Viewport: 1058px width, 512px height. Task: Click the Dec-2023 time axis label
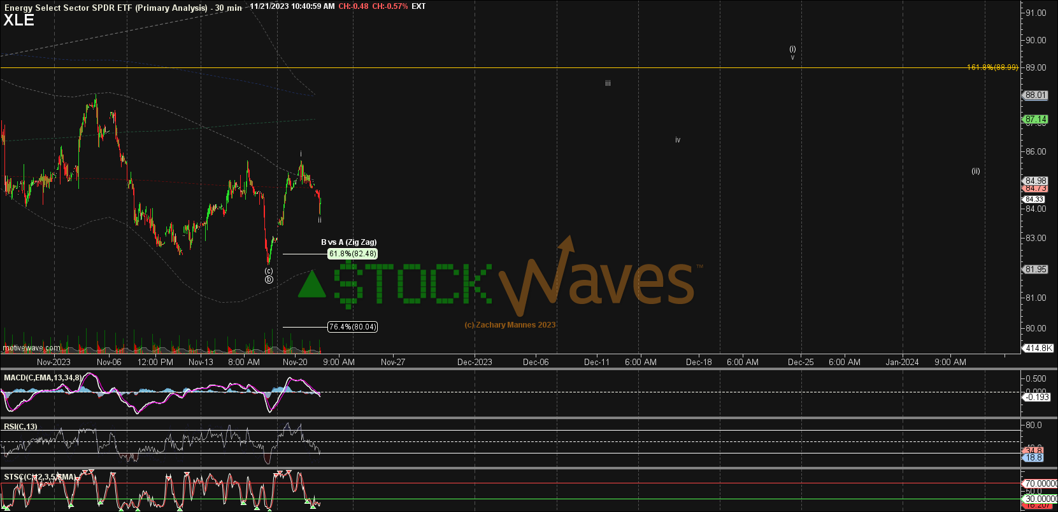(x=475, y=362)
